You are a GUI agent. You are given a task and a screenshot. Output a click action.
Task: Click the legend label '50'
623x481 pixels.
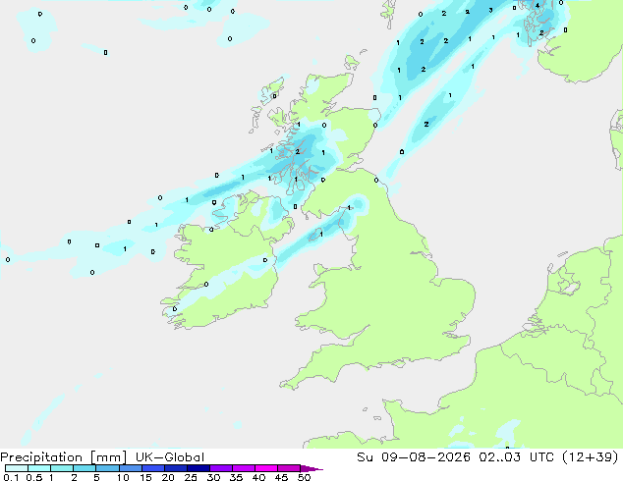coord(304,477)
